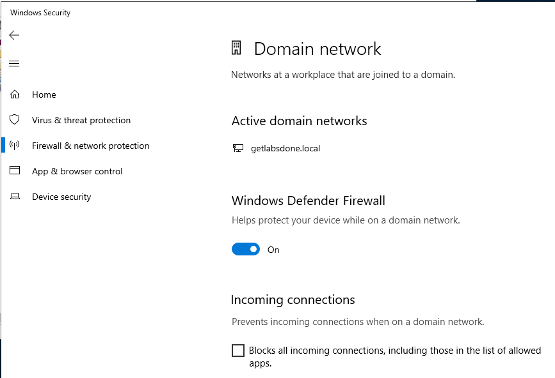
Task: Click the computer icon beside getlabsdone.local
Action: [x=238, y=148]
